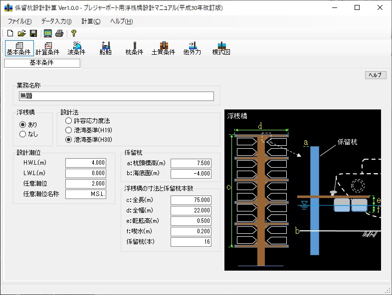Image resolution: width=392 pixels, height=295 pixels.
Task: Click the New file icon
Action: [10, 33]
